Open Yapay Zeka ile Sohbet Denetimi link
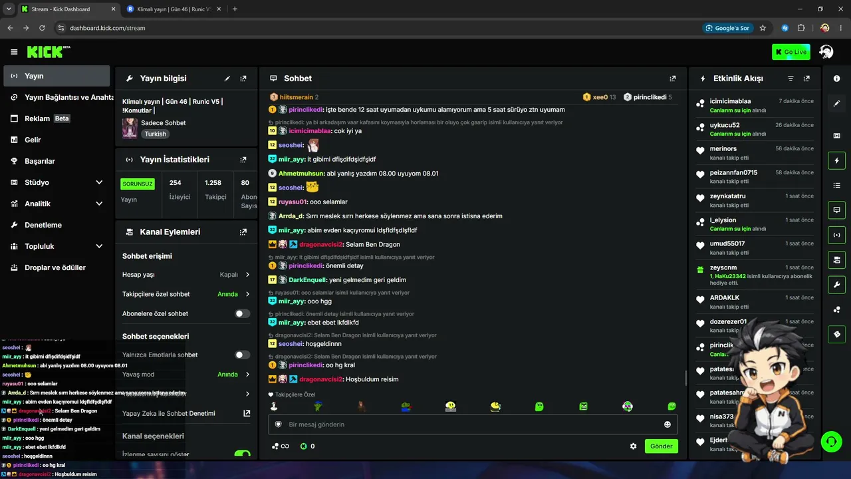Viewport: 851px width, 479px height. (x=169, y=413)
